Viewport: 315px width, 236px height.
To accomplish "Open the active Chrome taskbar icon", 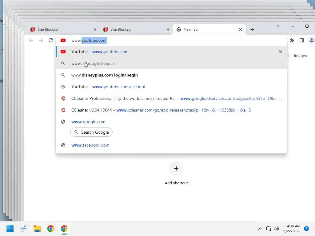I will 64,229.
